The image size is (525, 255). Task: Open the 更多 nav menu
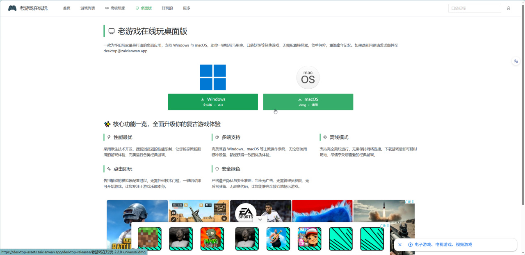coord(187,8)
